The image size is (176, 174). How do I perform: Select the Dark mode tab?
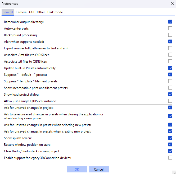click(x=55, y=12)
